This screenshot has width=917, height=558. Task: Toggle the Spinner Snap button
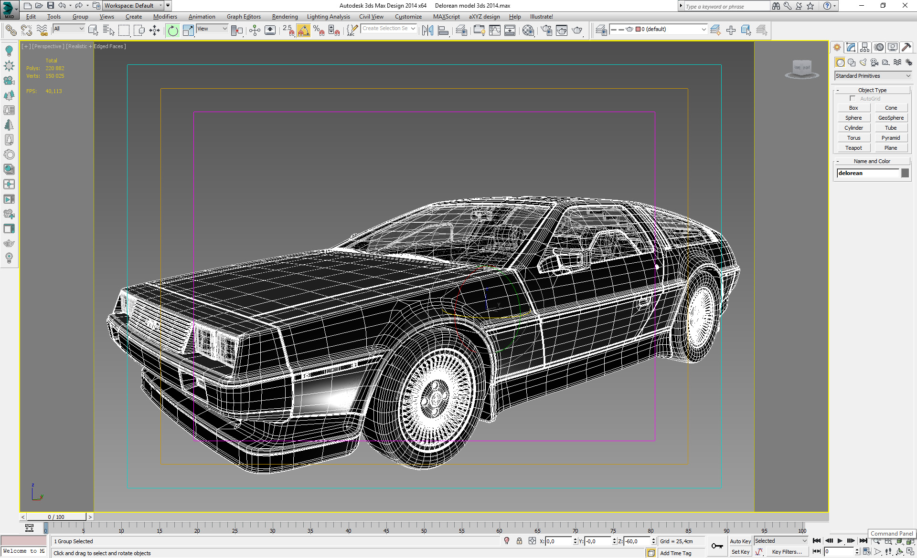click(334, 31)
